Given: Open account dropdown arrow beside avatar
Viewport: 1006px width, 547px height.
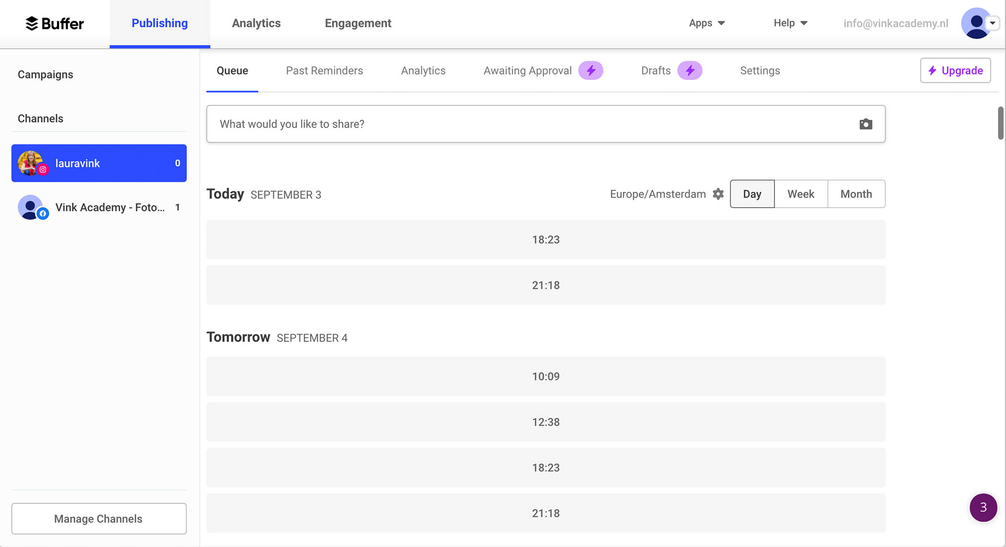Looking at the screenshot, I should click(x=993, y=23).
